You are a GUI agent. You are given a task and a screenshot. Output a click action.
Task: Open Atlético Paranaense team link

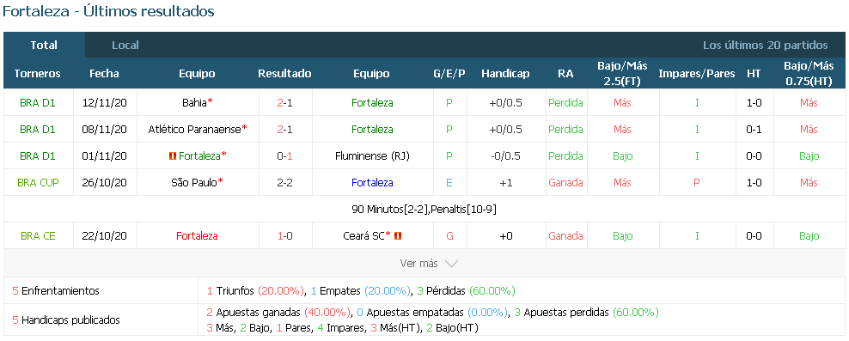[x=194, y=130]
